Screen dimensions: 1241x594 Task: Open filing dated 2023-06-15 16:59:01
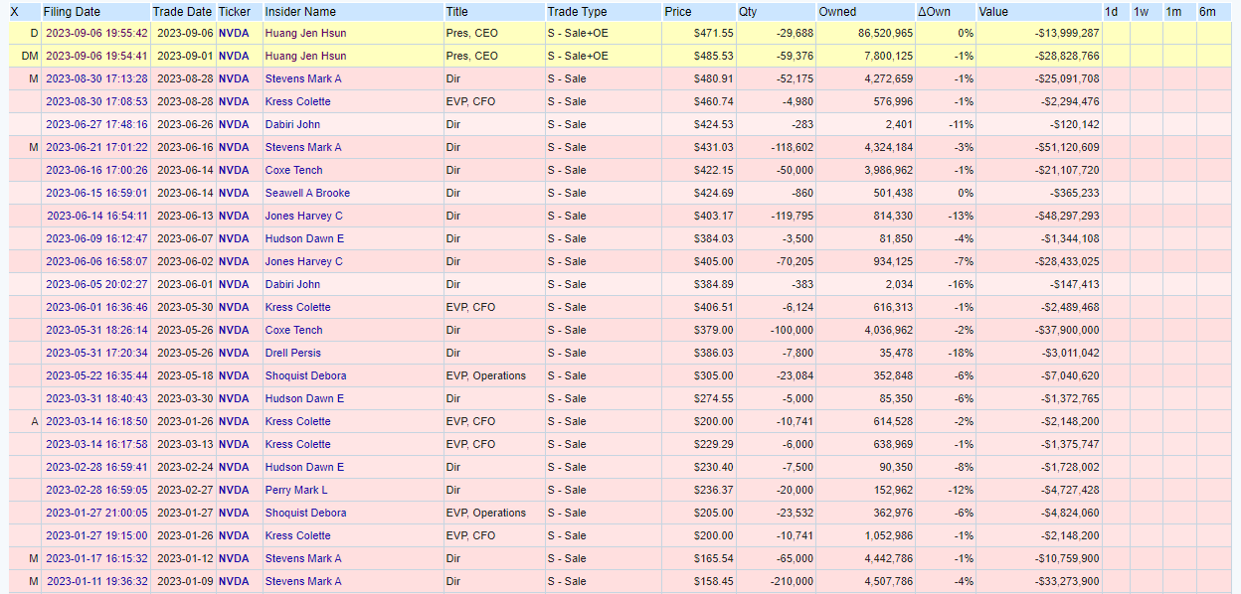tap(96, 193)
